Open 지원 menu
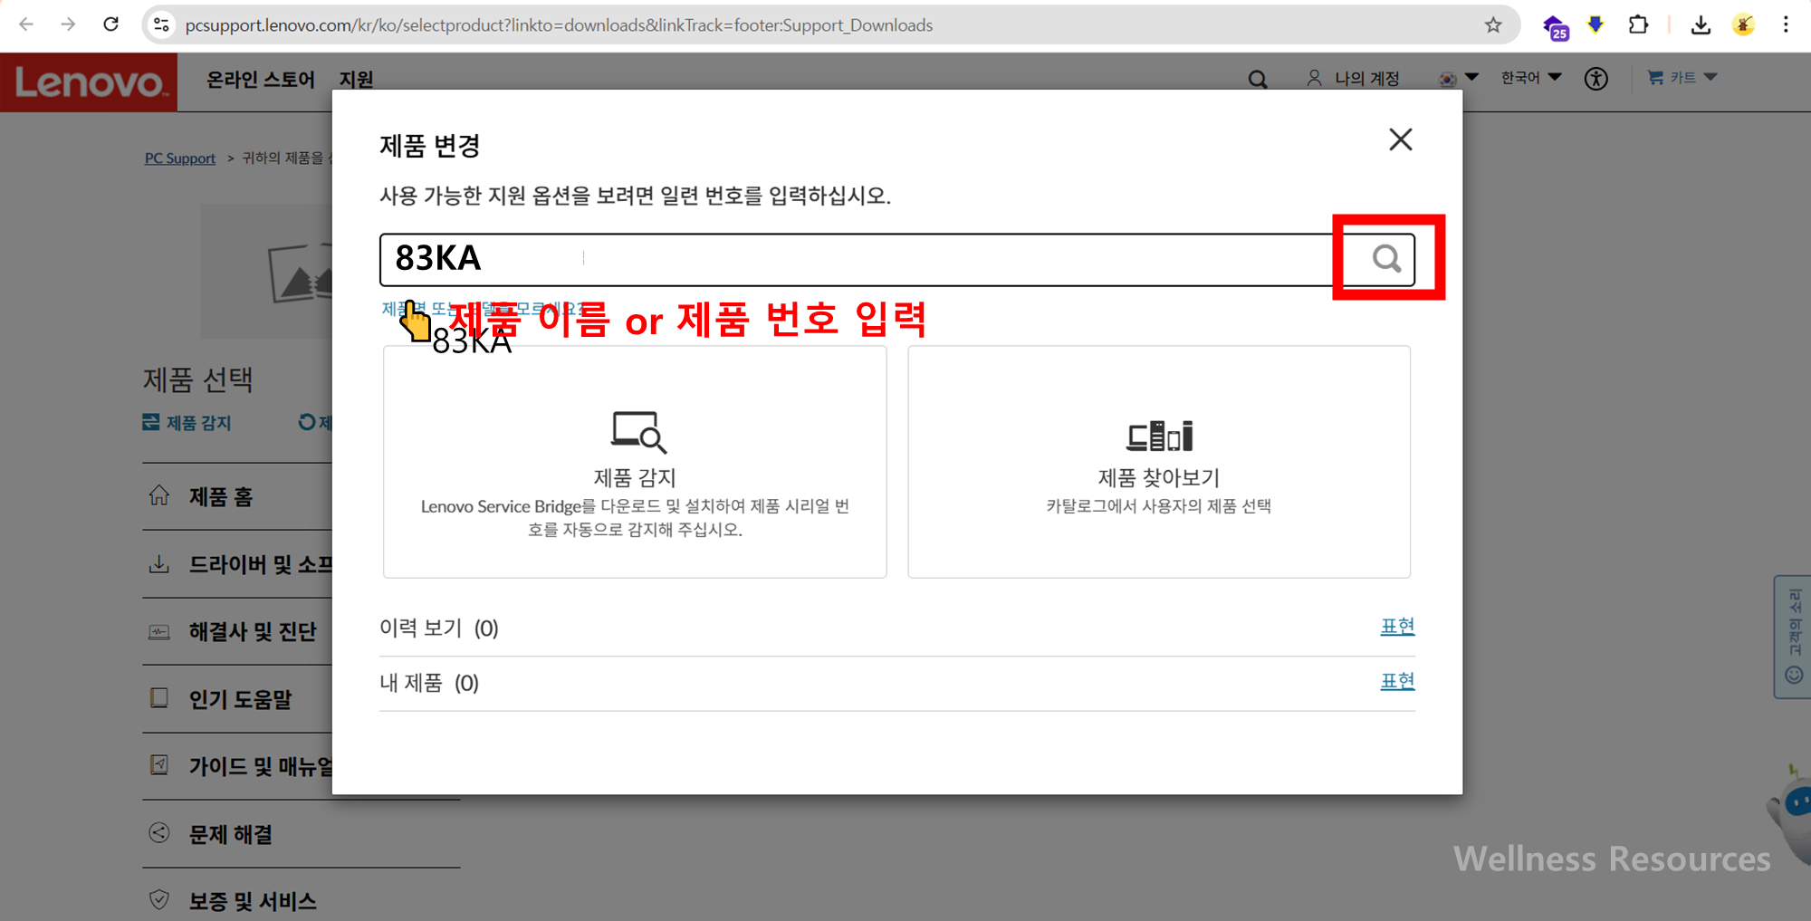The image size is (1811, 921). tap(356, 80)
